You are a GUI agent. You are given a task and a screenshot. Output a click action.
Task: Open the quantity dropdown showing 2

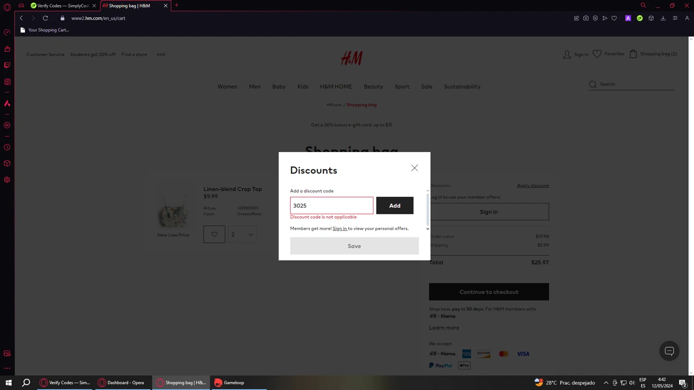tap(242, 234)
